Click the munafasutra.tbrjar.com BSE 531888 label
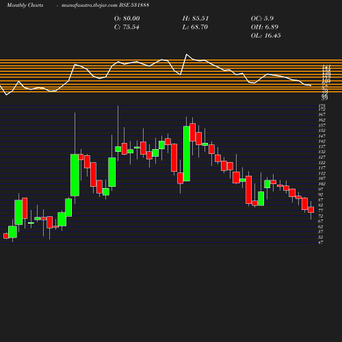Screen dimensions: 342x342 click(x=105, y=5)
